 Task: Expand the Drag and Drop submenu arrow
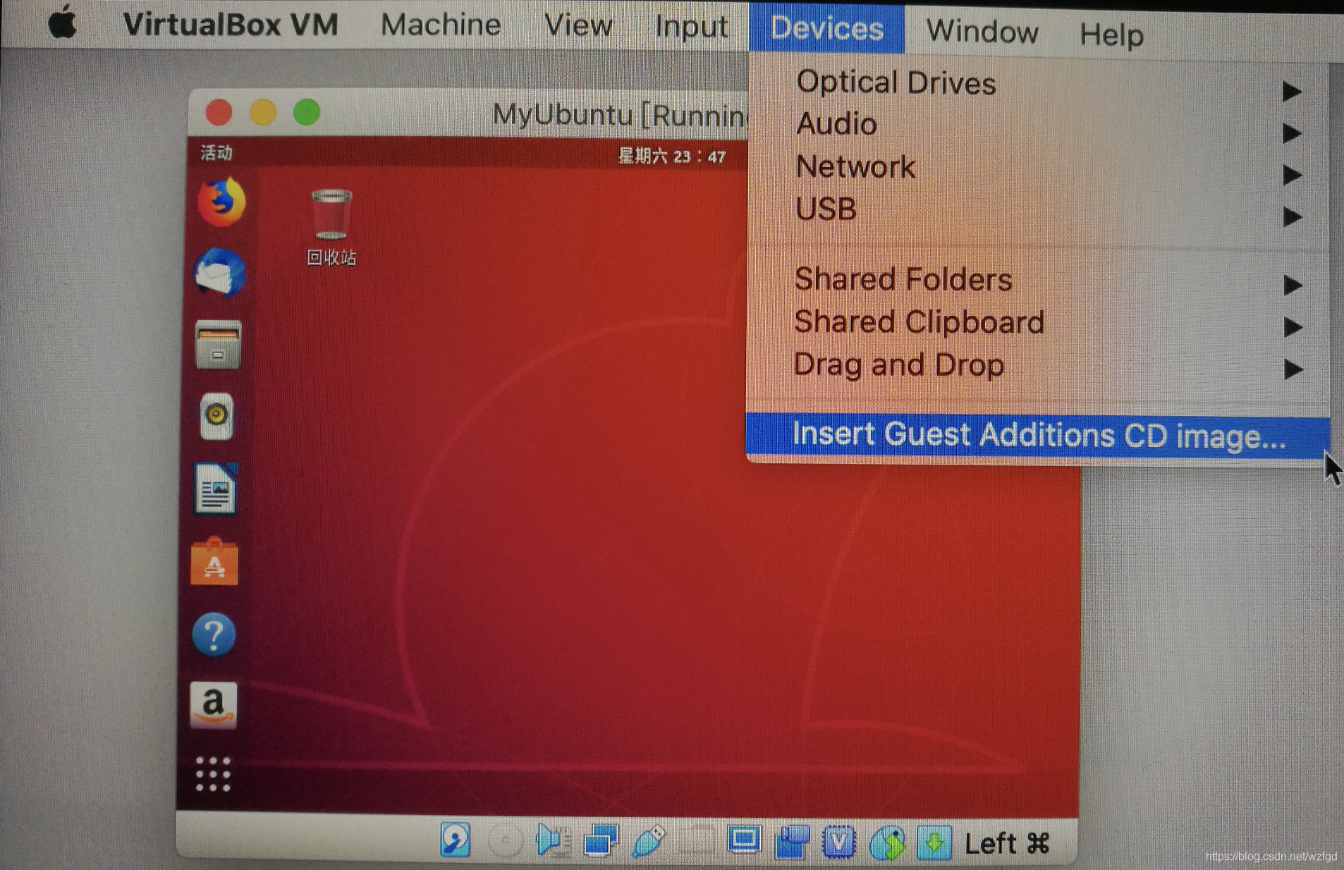(1293, 369)
